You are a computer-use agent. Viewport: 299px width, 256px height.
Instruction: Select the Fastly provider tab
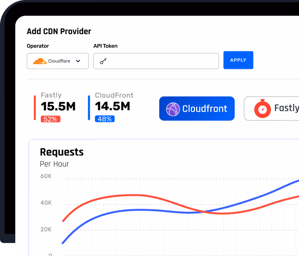pos(271,108)
